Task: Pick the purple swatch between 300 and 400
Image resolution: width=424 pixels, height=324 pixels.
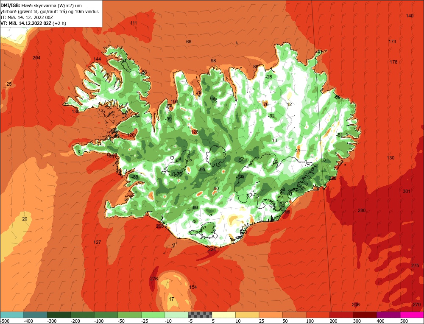Action: (388, 315)
